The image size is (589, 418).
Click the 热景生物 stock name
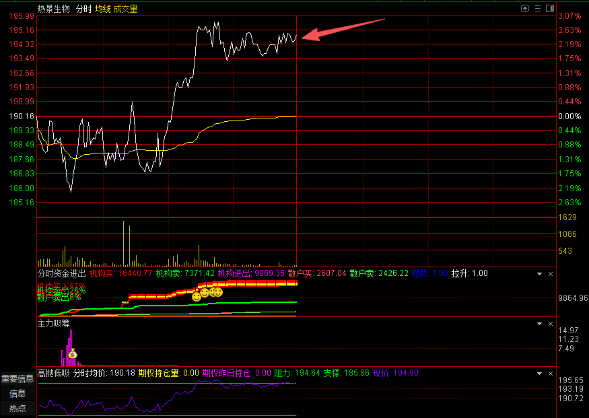(54, 9)
